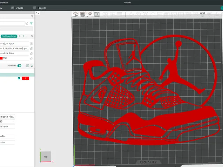Expand the SUNLU PLA Matte filament dropdown
This screenshot has height=167, width=223.
click(14, 48)
